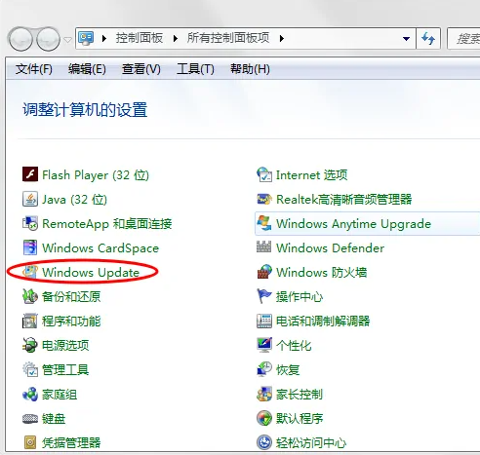Open the Realtek高清晰音频管理器 text link
This screenshot has height=455, width=480.
point(343,200)
